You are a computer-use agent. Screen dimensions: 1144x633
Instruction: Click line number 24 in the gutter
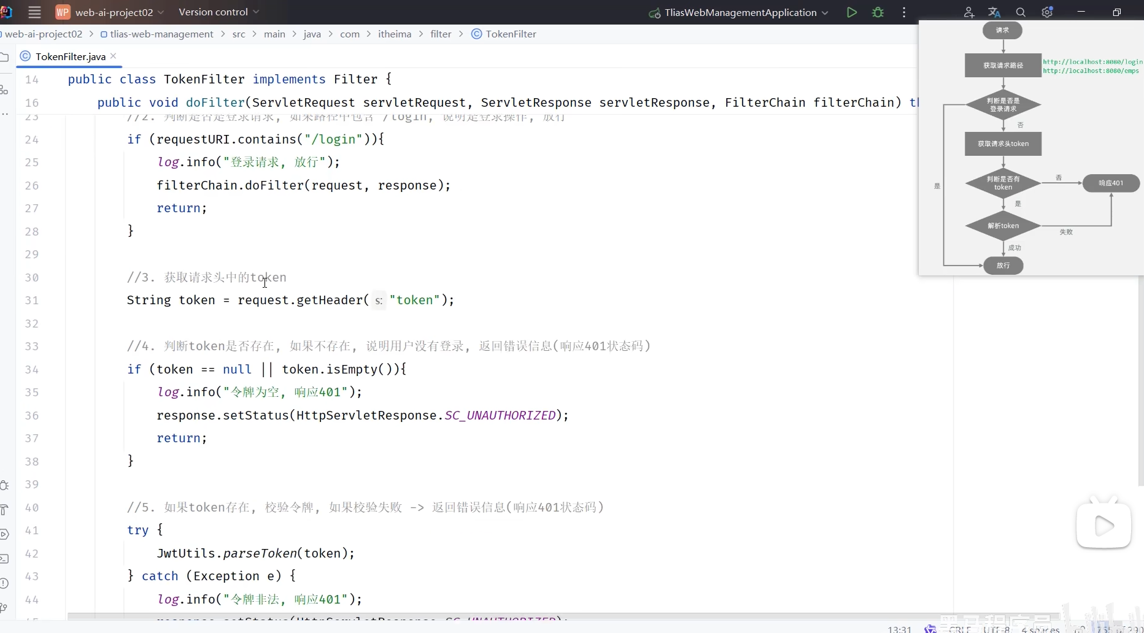pos(32,140)
